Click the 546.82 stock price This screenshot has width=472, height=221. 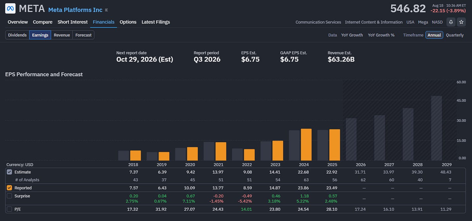(408, 8)
